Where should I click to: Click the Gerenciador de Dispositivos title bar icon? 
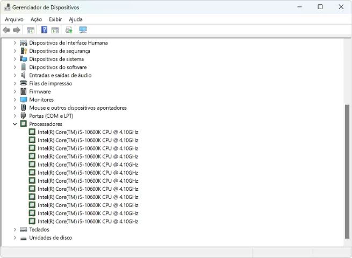point(8,7)
